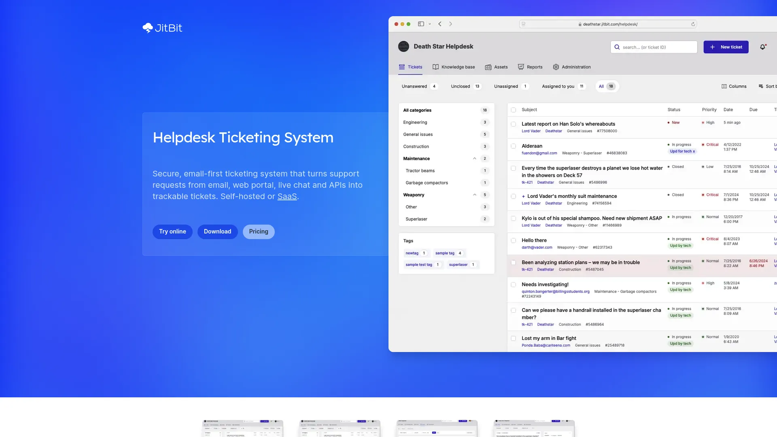
Task: Open the Sort by option
Action: point(767,87)
